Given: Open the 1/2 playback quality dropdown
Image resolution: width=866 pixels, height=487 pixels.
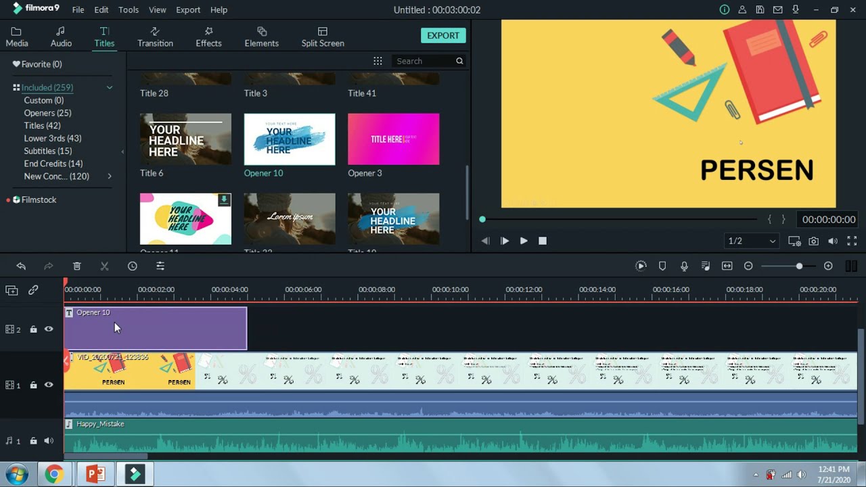Looking at the screenshot, I should coord(752,241).
